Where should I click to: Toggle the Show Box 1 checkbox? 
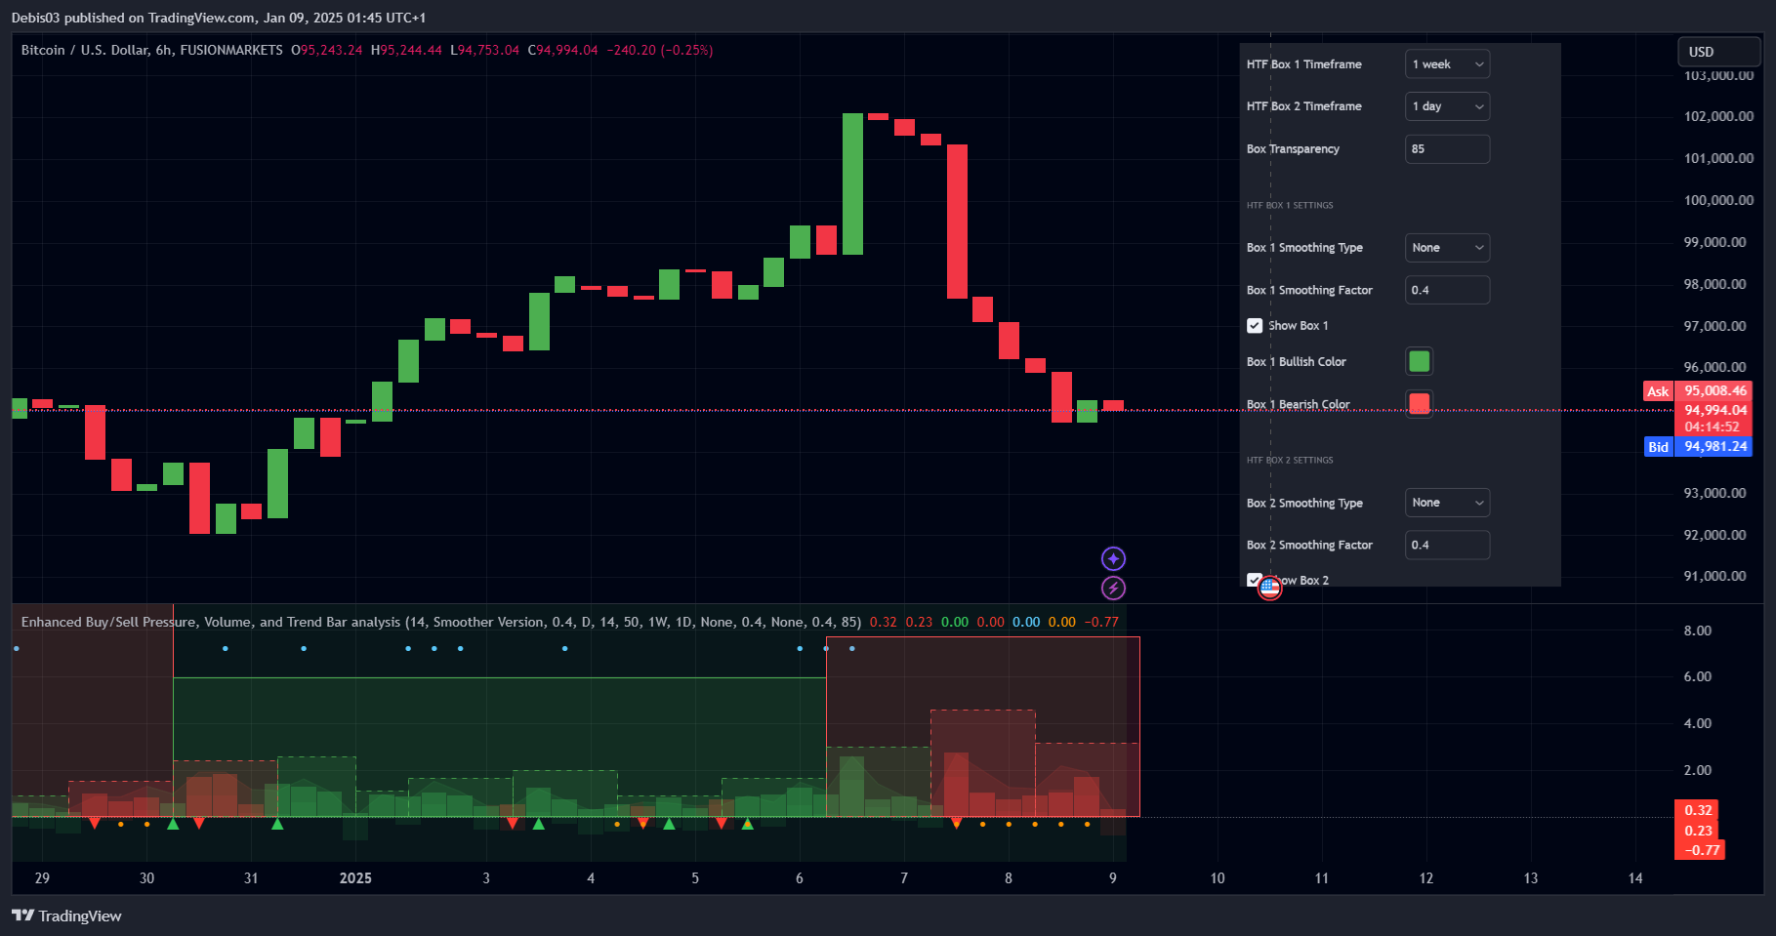point(1255,326)
